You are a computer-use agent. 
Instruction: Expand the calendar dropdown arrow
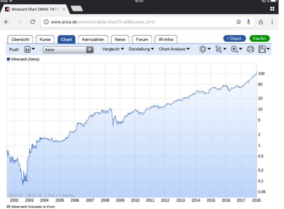click(x=33, y=49)
